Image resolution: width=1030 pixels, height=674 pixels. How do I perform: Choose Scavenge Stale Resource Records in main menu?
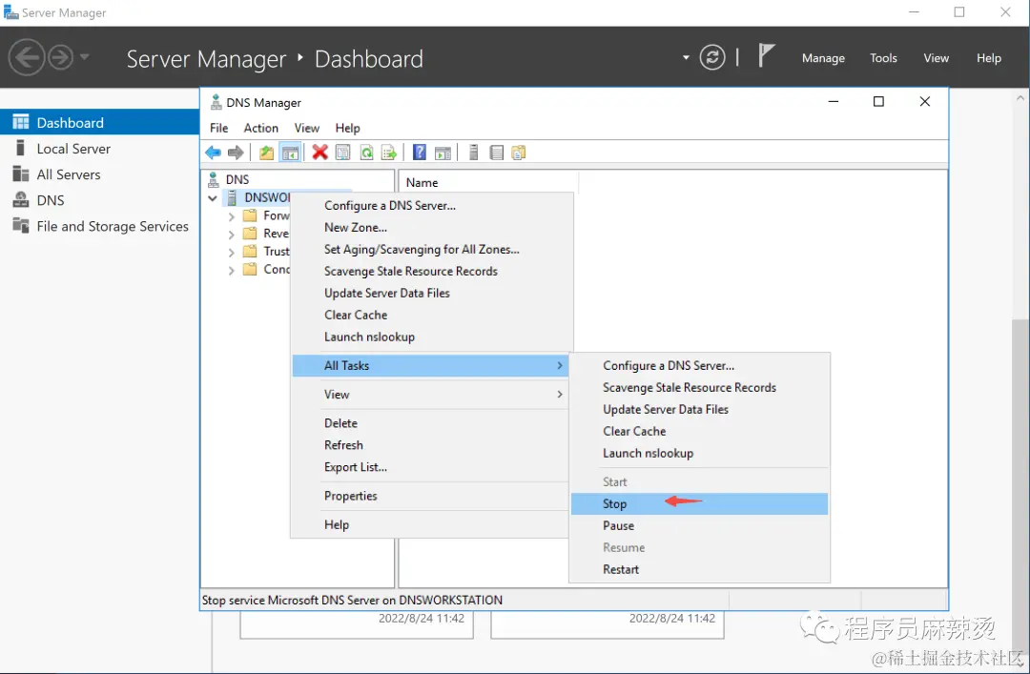point(432,272)
